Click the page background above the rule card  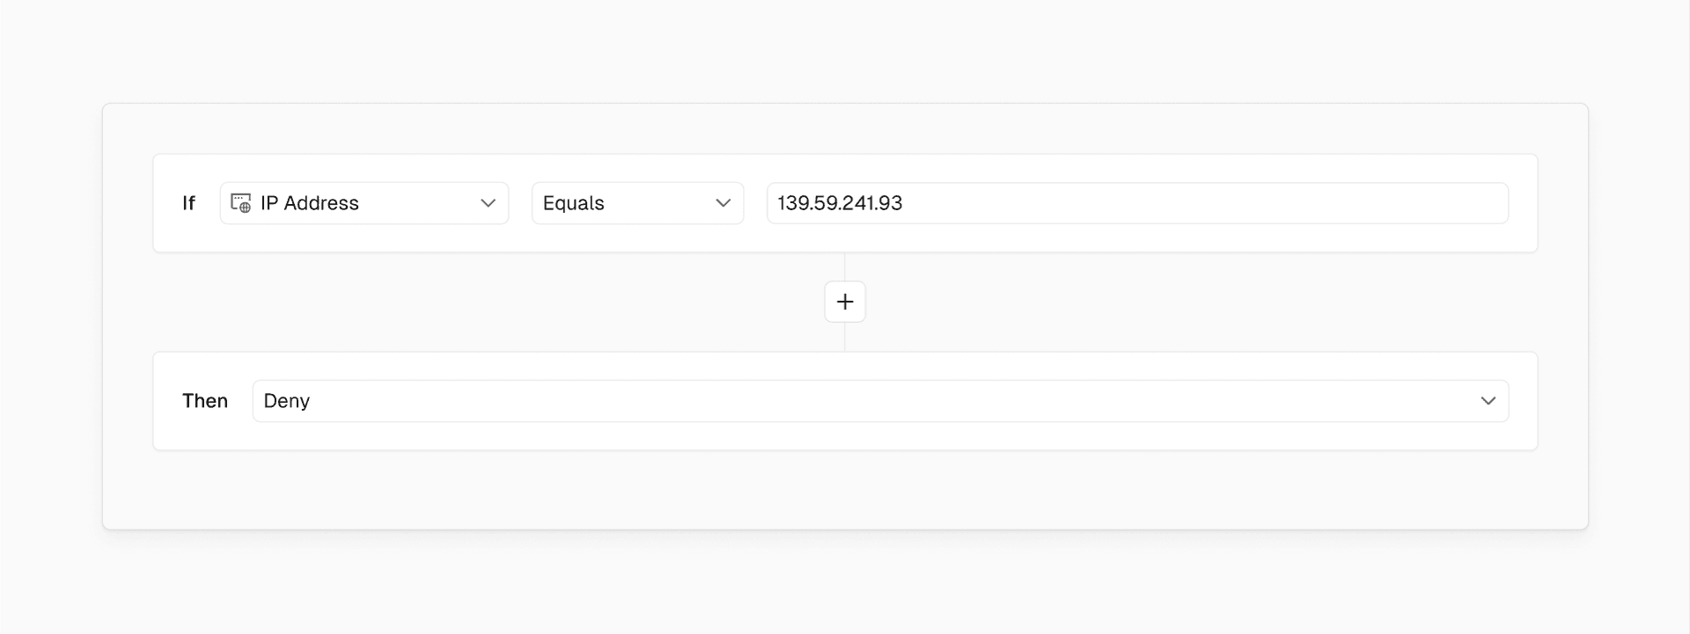(845, 51)
